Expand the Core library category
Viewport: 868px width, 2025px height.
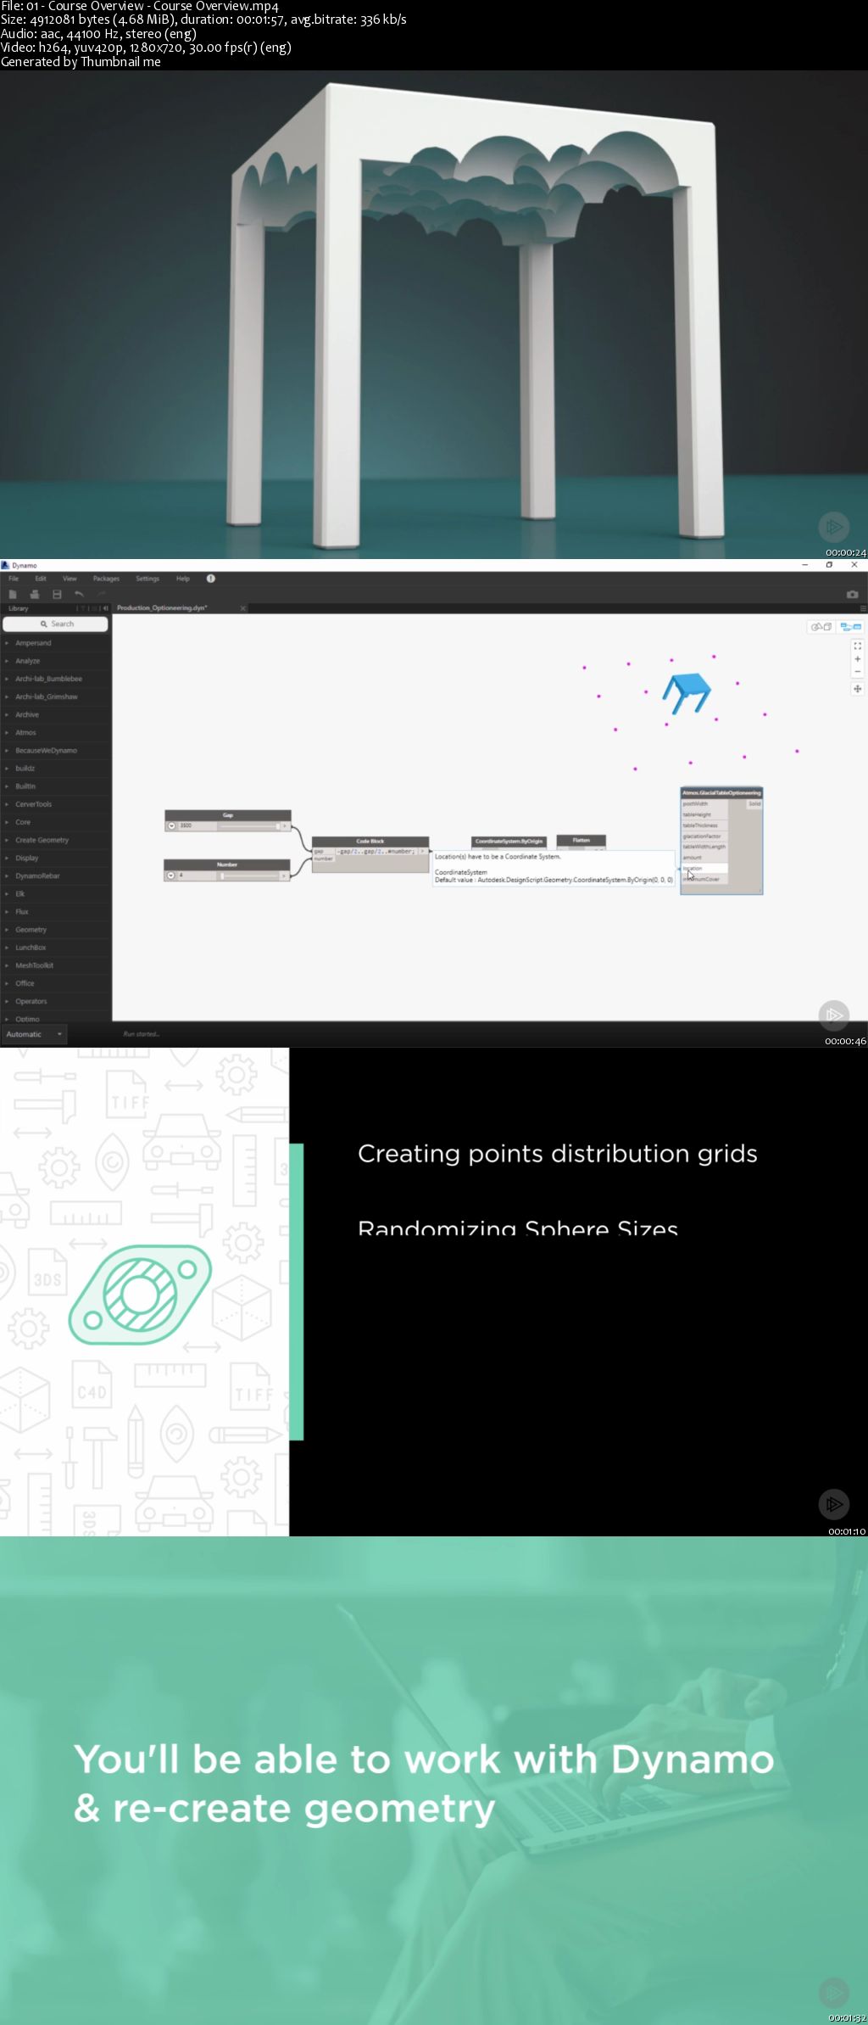pos(55,822)
